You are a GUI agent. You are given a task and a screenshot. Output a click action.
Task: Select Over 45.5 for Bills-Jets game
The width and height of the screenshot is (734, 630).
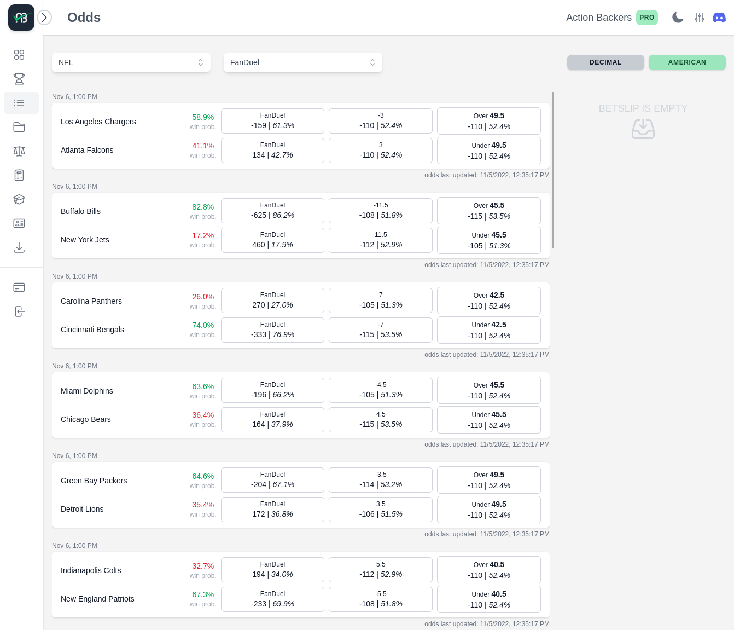pos(489,211)
